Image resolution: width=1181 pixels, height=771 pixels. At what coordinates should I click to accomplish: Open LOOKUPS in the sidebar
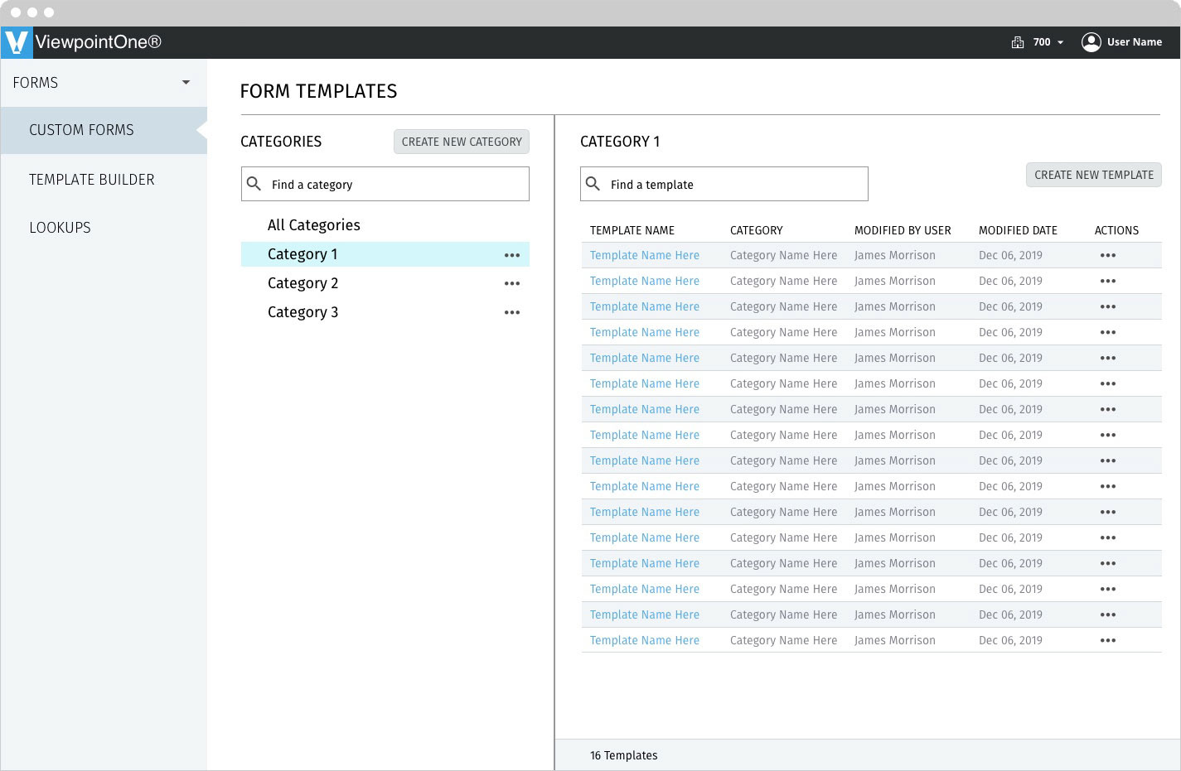coord(60,228)
